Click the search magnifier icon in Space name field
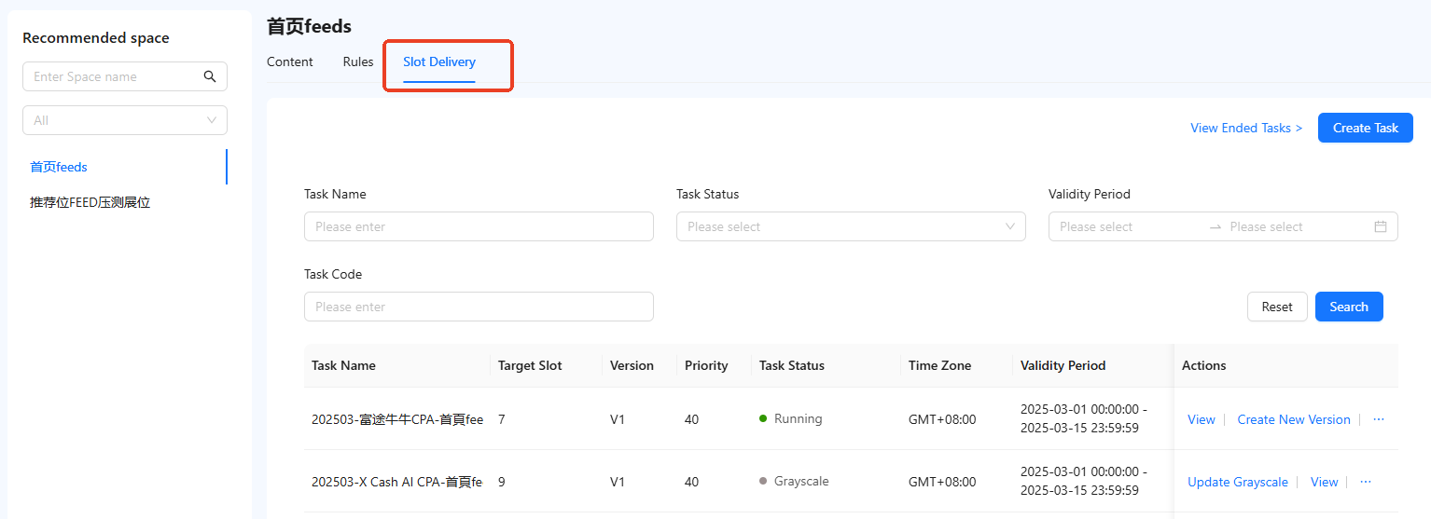 coord(210,76)
